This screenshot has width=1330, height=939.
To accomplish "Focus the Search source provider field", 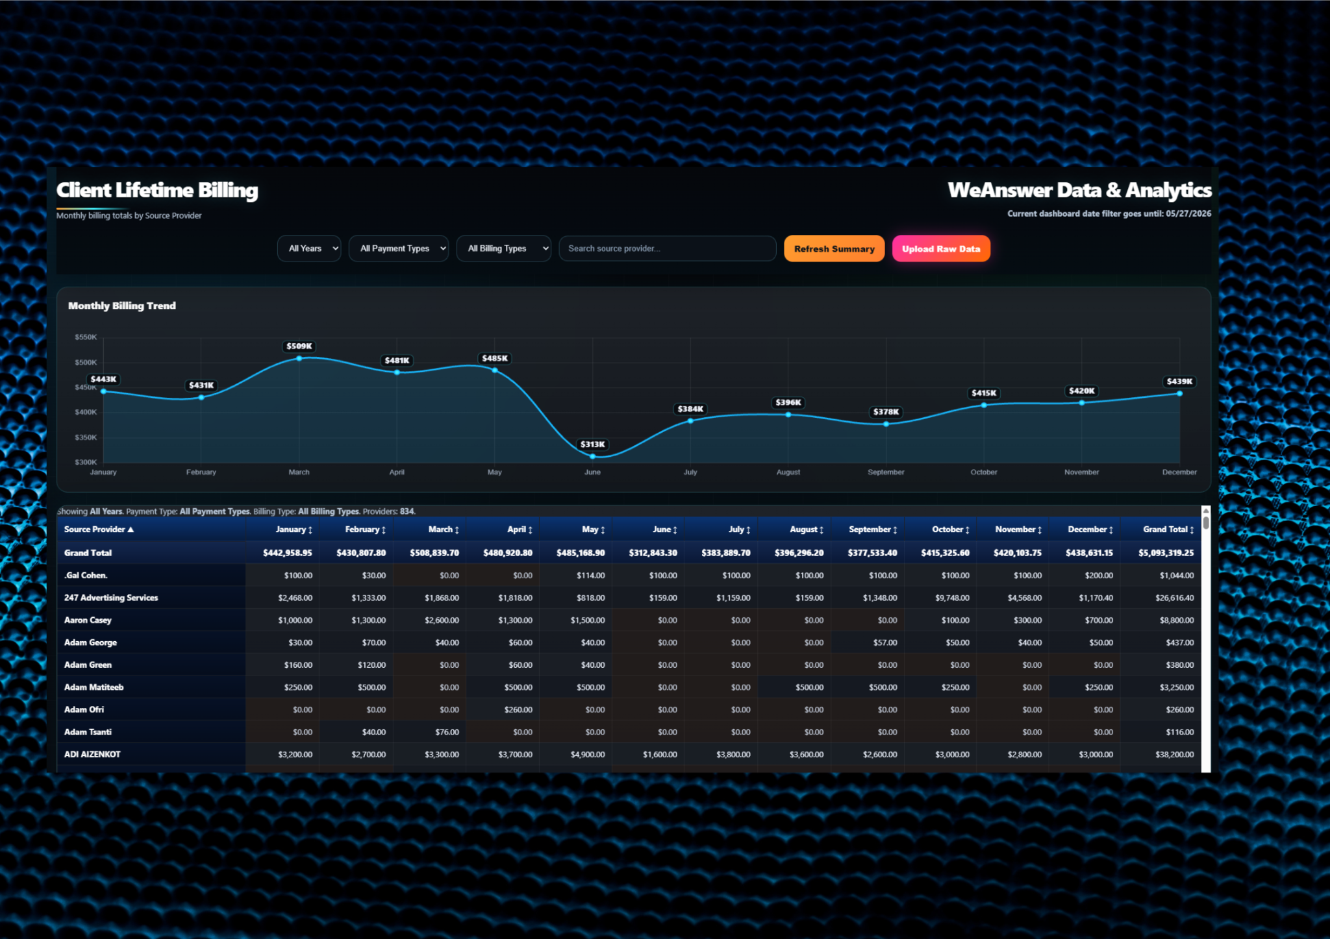I will 668,249.
